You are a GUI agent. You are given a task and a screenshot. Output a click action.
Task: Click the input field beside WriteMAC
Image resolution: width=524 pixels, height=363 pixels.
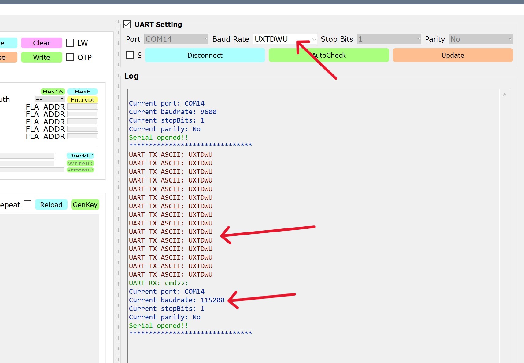(x=32, y=170)
